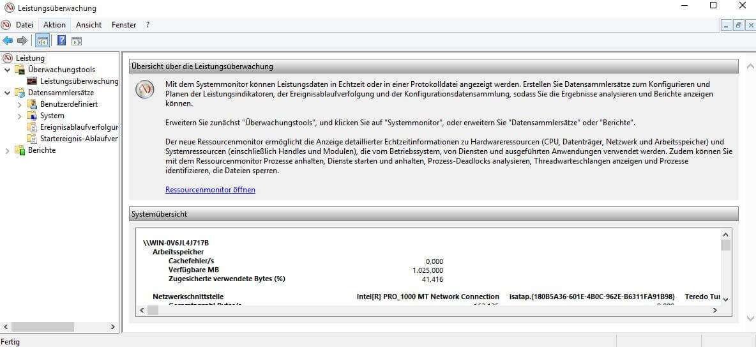This screenshot has height=347, width=756.
Task: Click Übersicht über die Leistungsüberwachung header
Action: [x=434, y=66]
